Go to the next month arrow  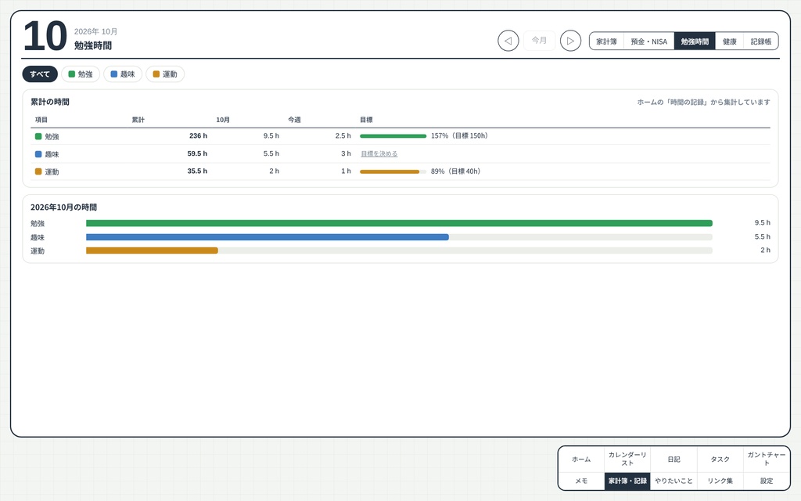point(570,41)
